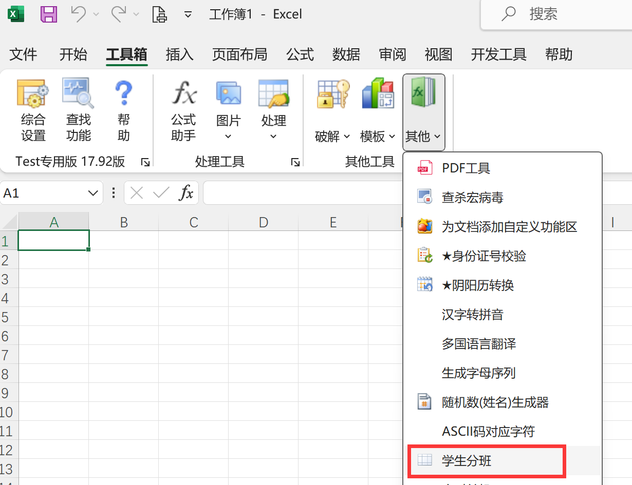Click the undo arrow icon
The image size is (632, 485).
click(x=79, y=14)
